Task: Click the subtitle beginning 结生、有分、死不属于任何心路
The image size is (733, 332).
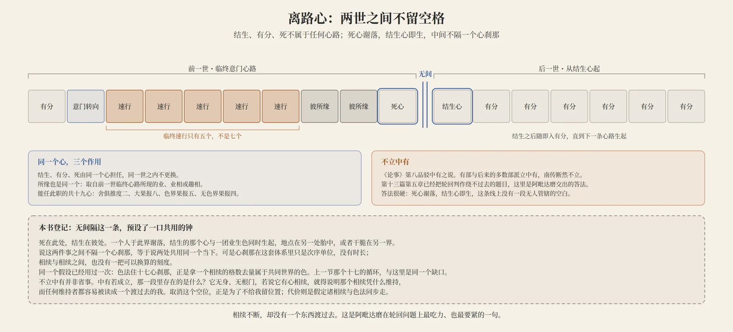Action: [366, 35]
